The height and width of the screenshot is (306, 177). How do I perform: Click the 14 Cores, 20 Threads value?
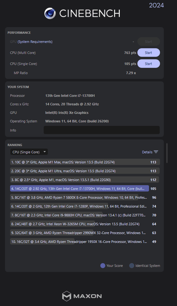point(72,104)
